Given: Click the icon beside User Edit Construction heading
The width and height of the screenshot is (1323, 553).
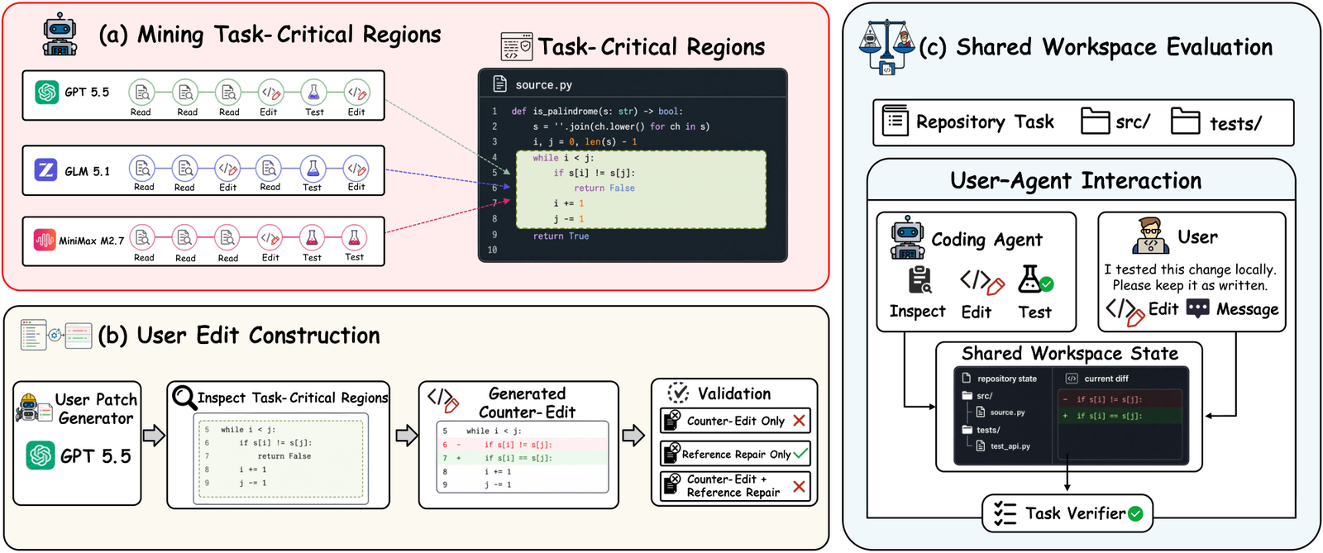Looking at the screenshot, I should coord(56,335).
